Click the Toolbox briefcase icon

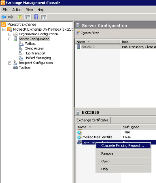[15, 68]
